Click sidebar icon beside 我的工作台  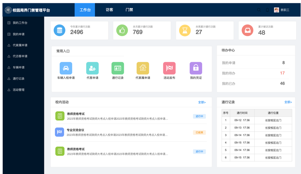[9, 23]
